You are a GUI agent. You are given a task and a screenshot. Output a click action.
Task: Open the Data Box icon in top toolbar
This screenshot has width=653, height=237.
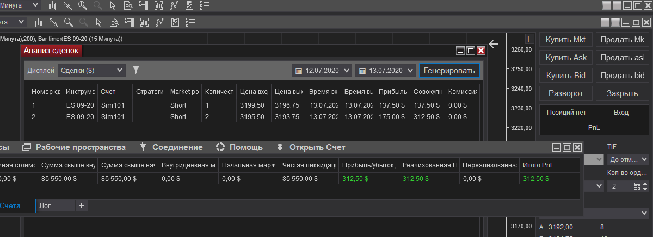click(128, 5)
